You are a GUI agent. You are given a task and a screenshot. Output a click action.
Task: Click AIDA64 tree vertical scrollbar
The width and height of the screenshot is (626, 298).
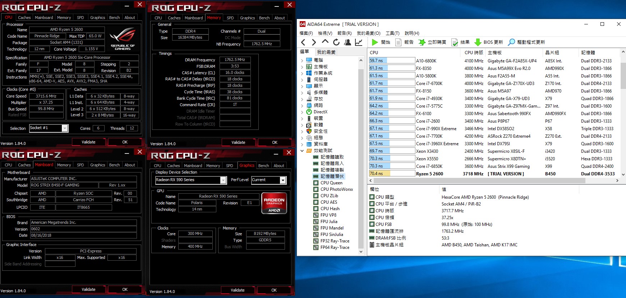(x=361, y=156)
